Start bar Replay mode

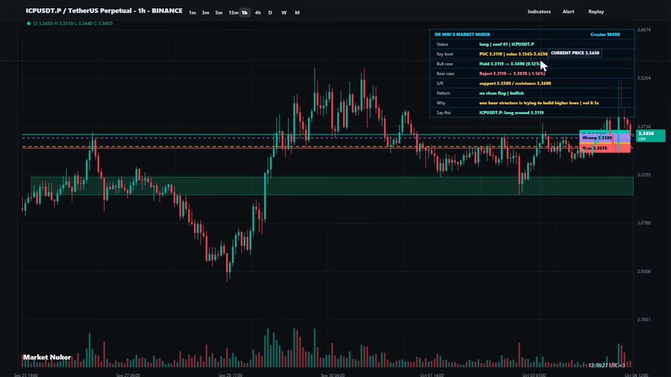click(596, 12)
